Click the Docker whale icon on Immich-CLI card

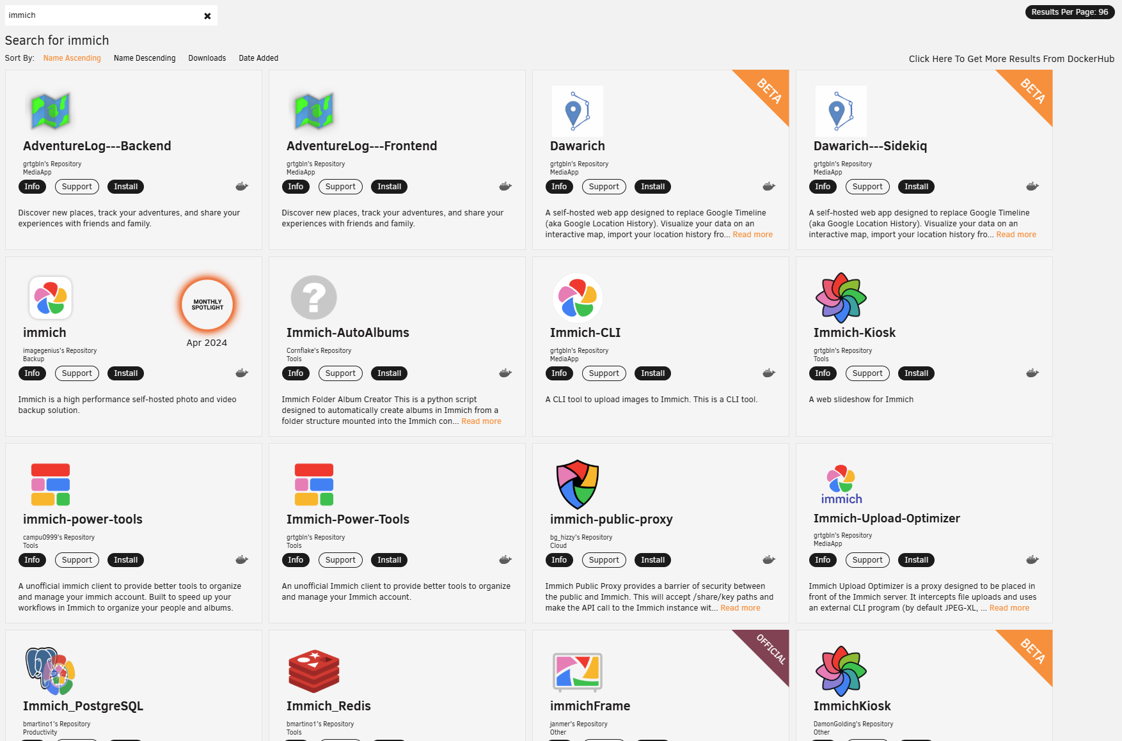[768, 373]
